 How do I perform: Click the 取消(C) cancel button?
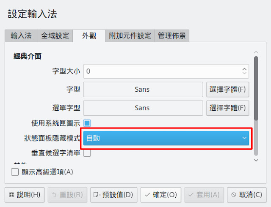coord(247,195)
